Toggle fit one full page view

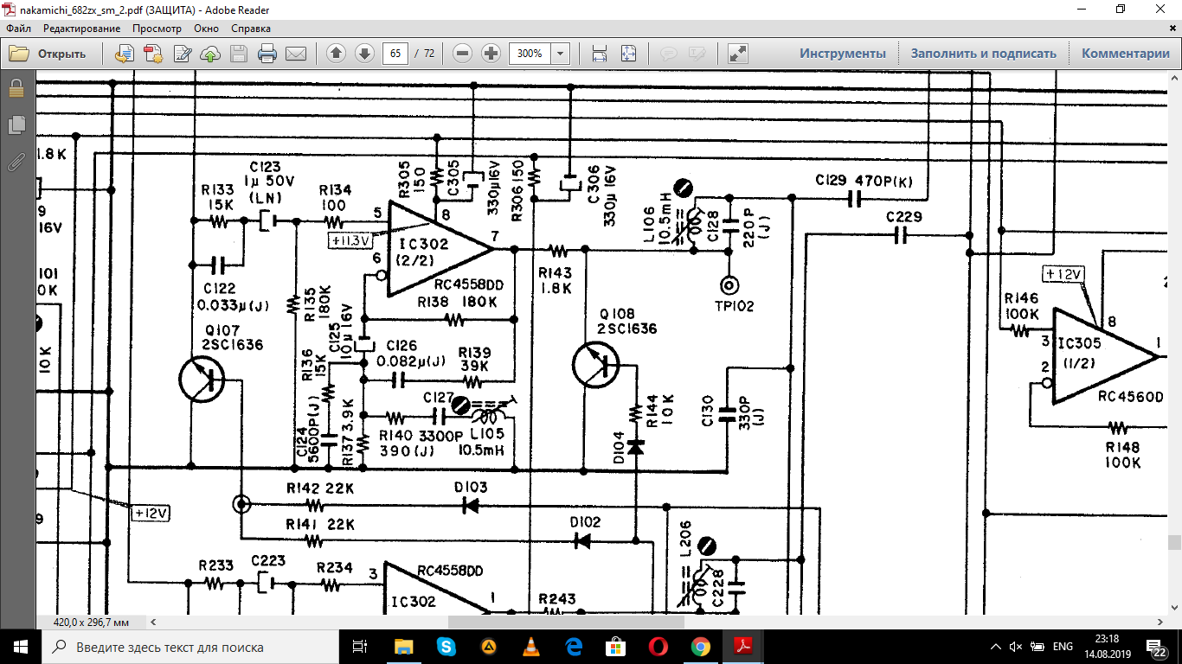pos(628,54)
